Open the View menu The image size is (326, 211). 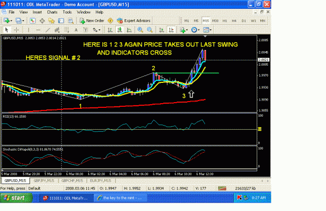coord(23,12)
